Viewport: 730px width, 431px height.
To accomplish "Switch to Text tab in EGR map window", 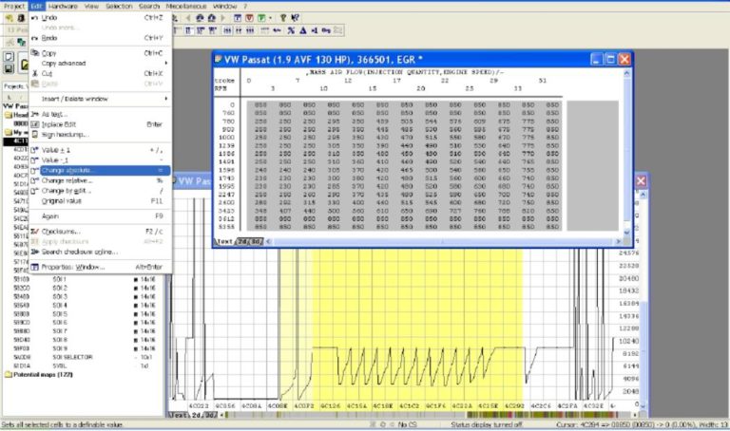I will point(224,241).
